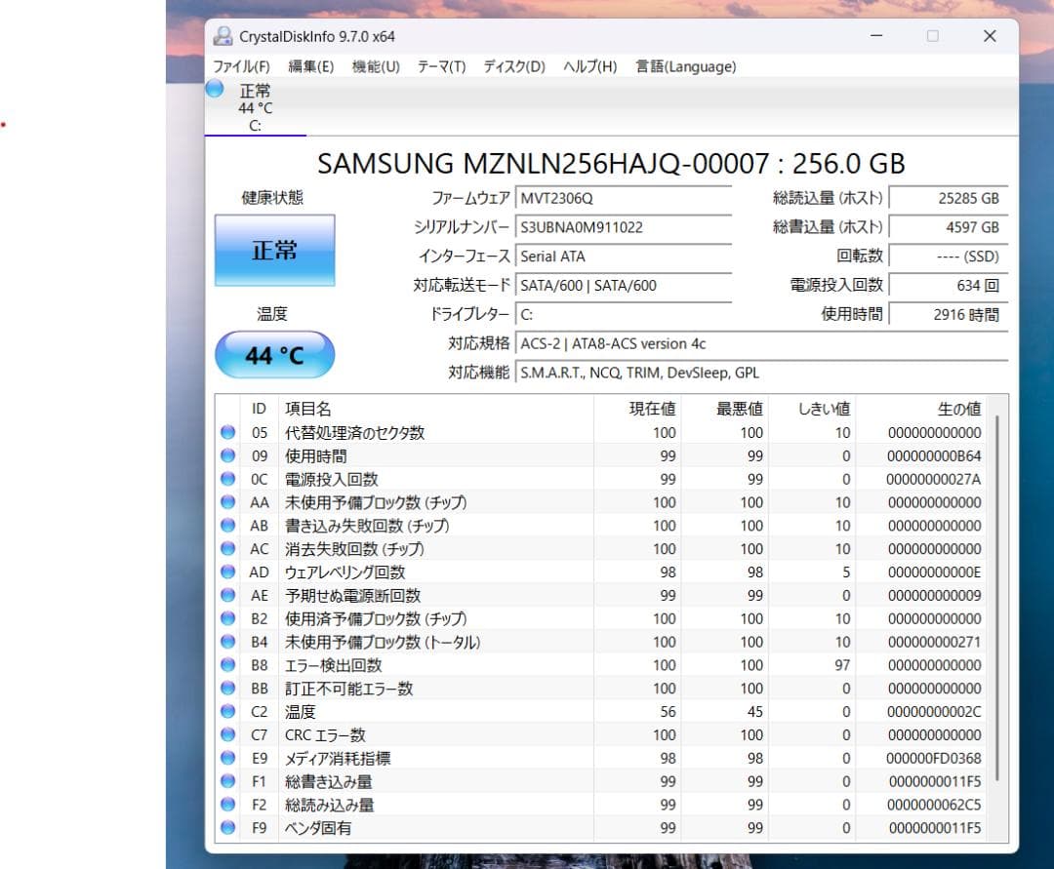Click the blue dot beside 総書き込み量 attribute
The image size is (1054, 869).
(227, 781)
